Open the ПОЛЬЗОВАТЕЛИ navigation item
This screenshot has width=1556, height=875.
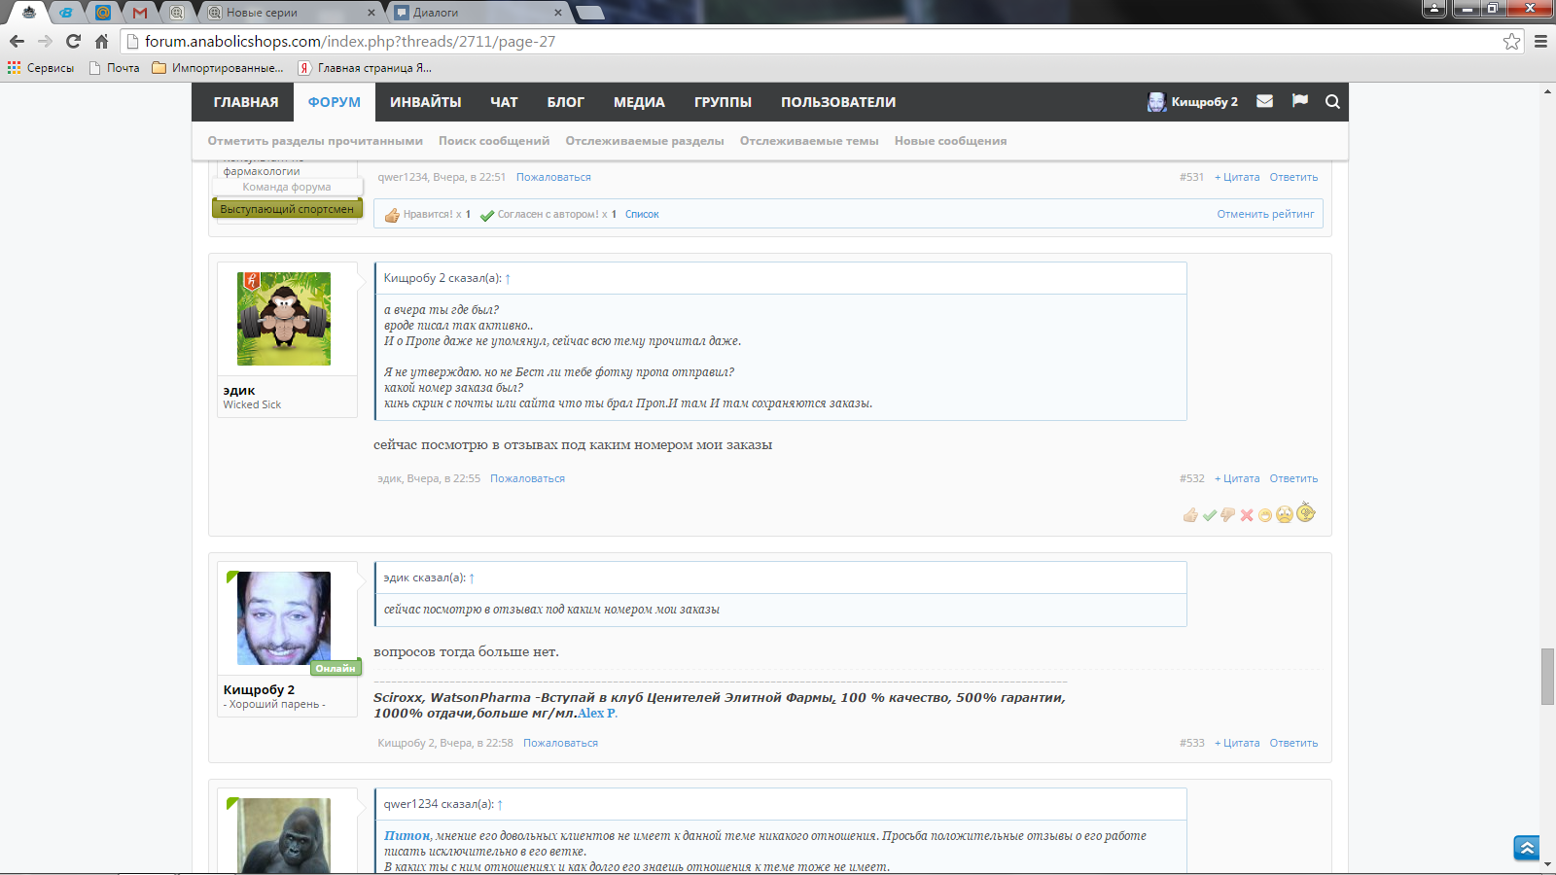point(837,102)
